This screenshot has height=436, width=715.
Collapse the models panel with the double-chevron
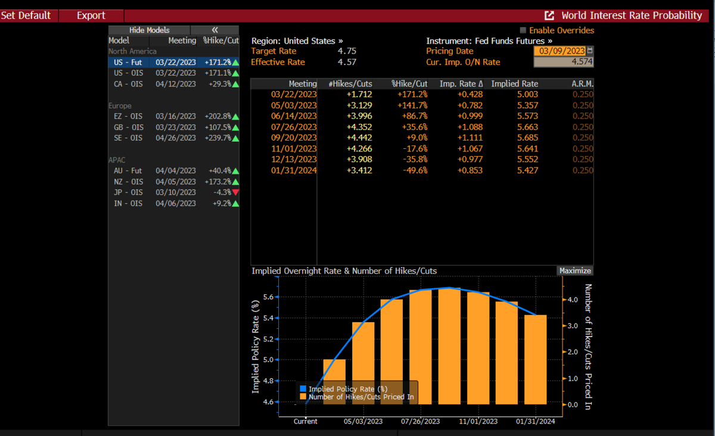[214, 30]
